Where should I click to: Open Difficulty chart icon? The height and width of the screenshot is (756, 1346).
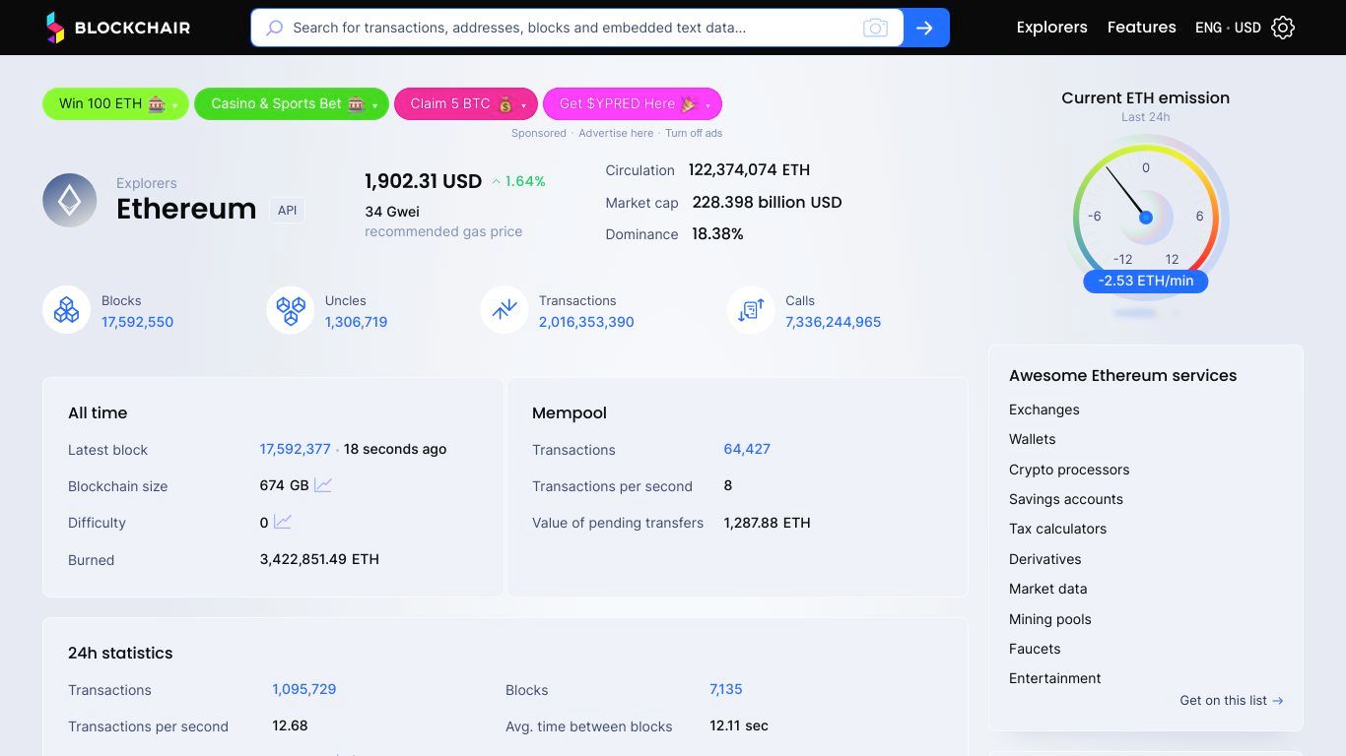(x=283, y=522)
